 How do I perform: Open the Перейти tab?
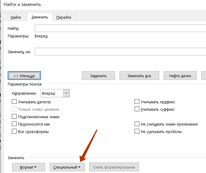[64, 17]
